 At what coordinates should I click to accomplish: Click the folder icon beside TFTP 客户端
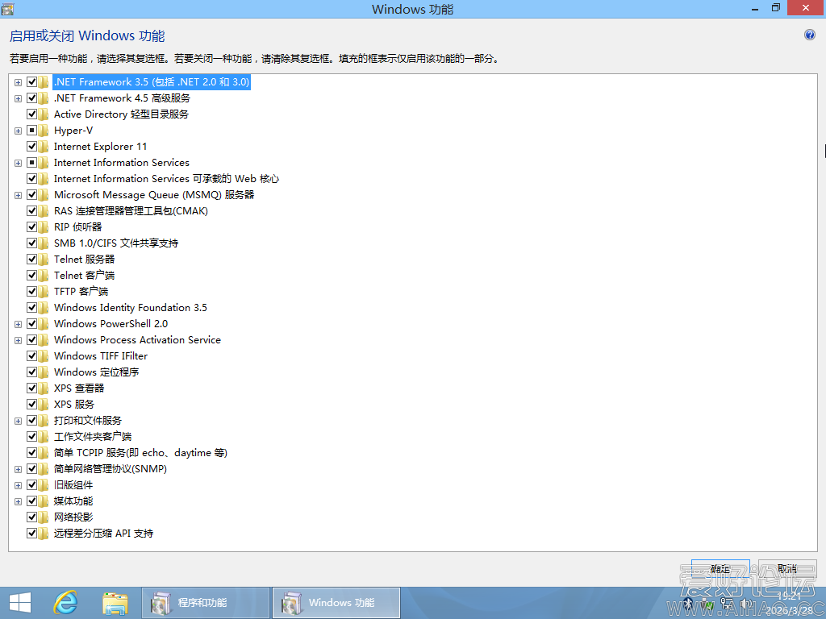pyautogui.click(x=44, y=292)
